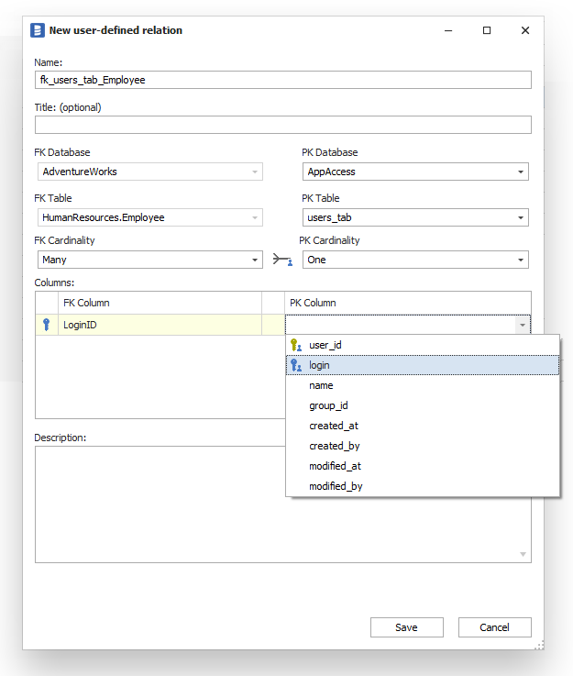Open the PK Database dropdown

point(521,172)
